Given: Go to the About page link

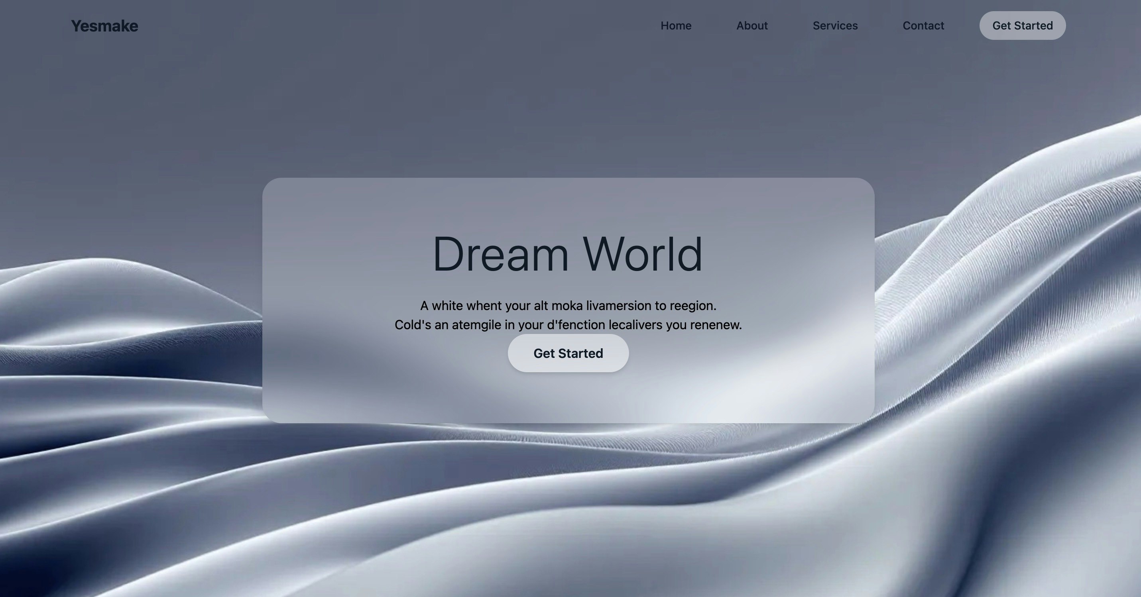Looking at the screenshot, I should pos(751,26).
